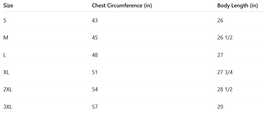Select the L size cell
Viewport: 264px width, 117px height.
[x=5, y=55]
